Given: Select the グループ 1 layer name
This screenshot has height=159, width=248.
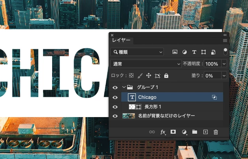Looking at the screenshot, I should (x=147, y=87).
